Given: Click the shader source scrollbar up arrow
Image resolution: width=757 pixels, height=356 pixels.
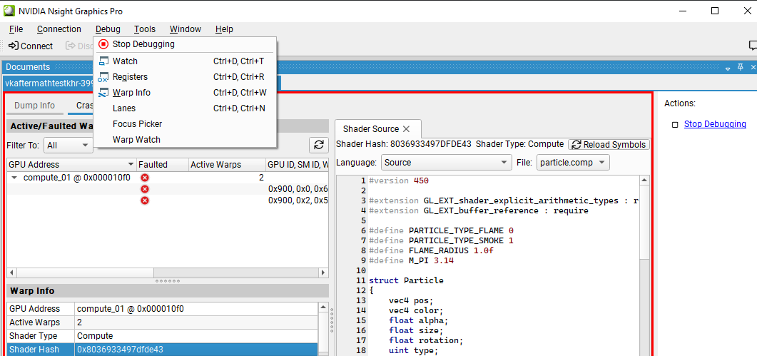Looking at the screenshot, I should 644,180.
